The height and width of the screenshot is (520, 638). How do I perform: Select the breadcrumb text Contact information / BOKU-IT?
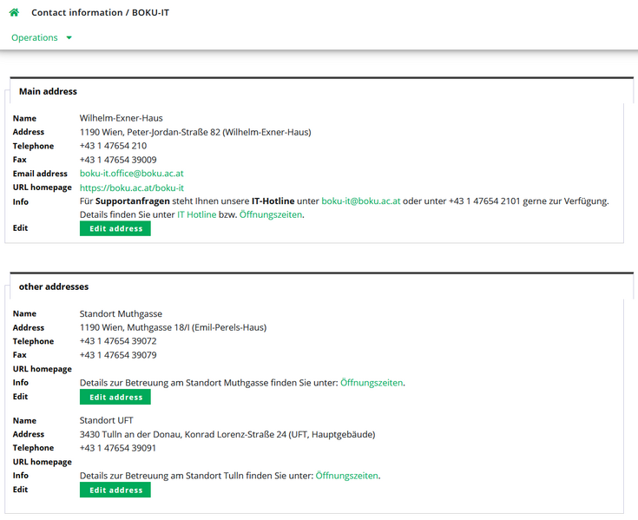tap(100, 13)
